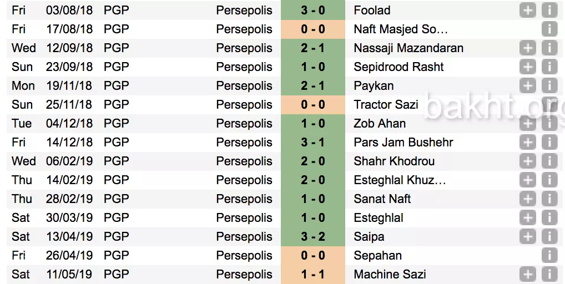Click the info icon for the Saipa match
565x284 pixels.
[549, 236]
